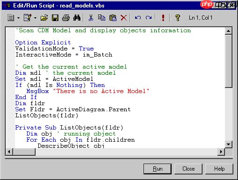Image resolution: width=238 pixels, height=180 pixels.
Task: Click 'Set Fldr = ActiveDiagram.Parent' line
Action: (x=73, y=109)
